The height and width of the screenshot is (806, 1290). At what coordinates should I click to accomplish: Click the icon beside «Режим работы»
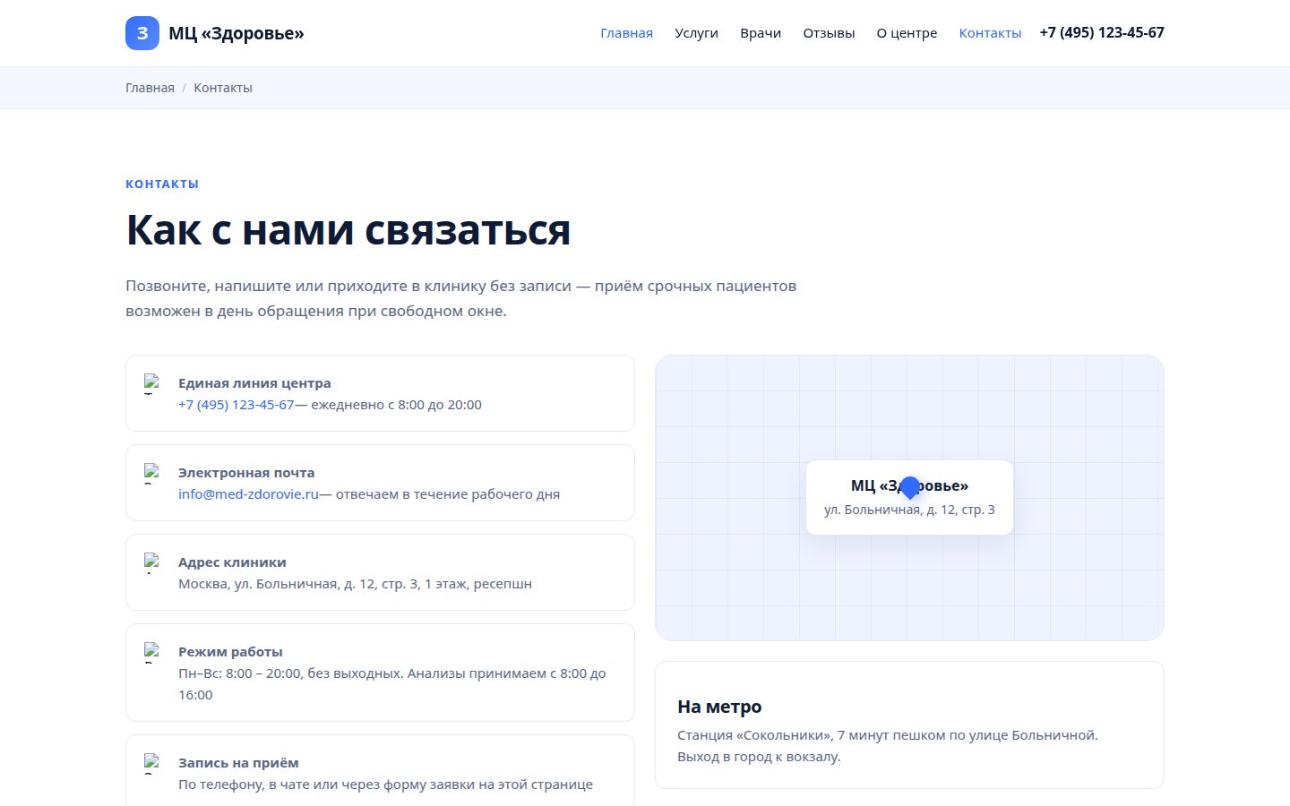[x=152, y=652]
